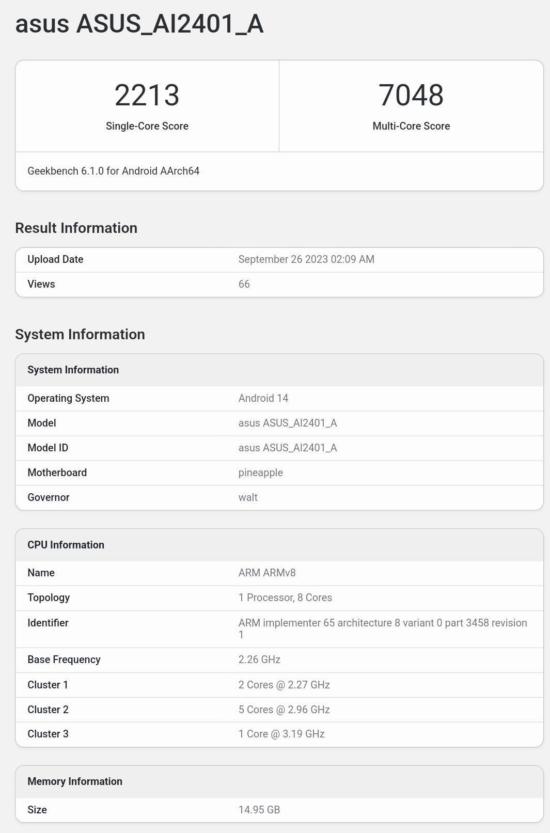Select the Model value asus ASUS_AI2401_A
The width and height of the screenshot is (550, 833).
288,423
